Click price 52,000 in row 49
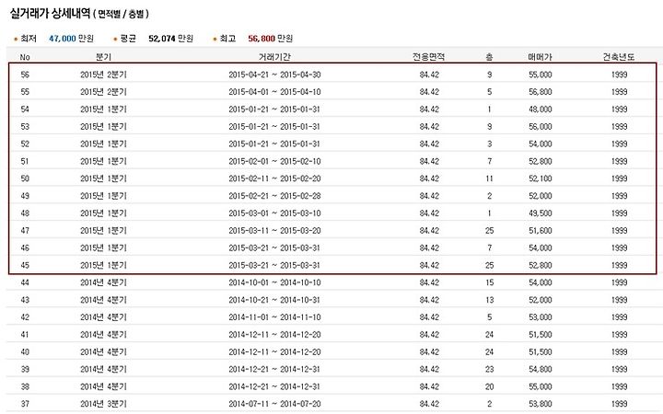663x414 pixels. [540, 196]
